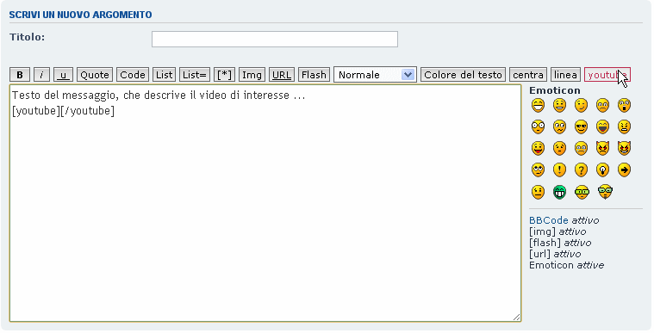Click the URL BBCode button
Viewport: 654px width, 333px height.
[x=282, y=75]
